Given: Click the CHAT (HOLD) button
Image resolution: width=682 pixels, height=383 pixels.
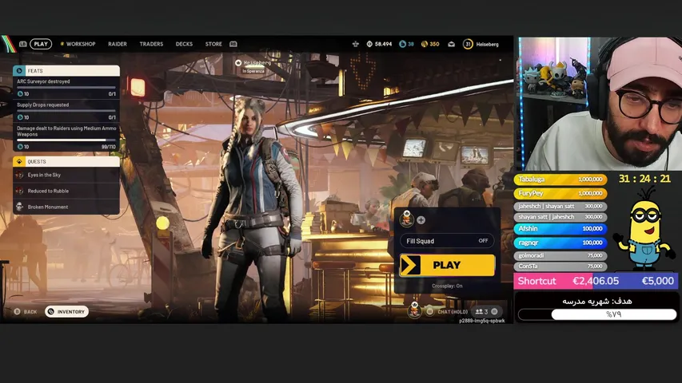Looking at the screenshot, I should click(453, 312).
